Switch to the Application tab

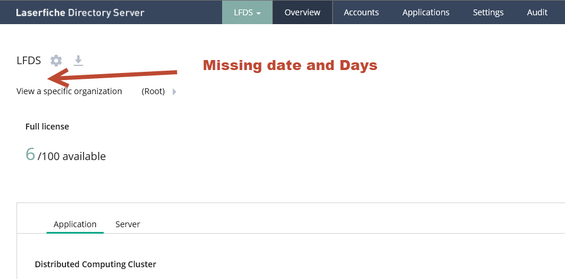tap(75, 224)
